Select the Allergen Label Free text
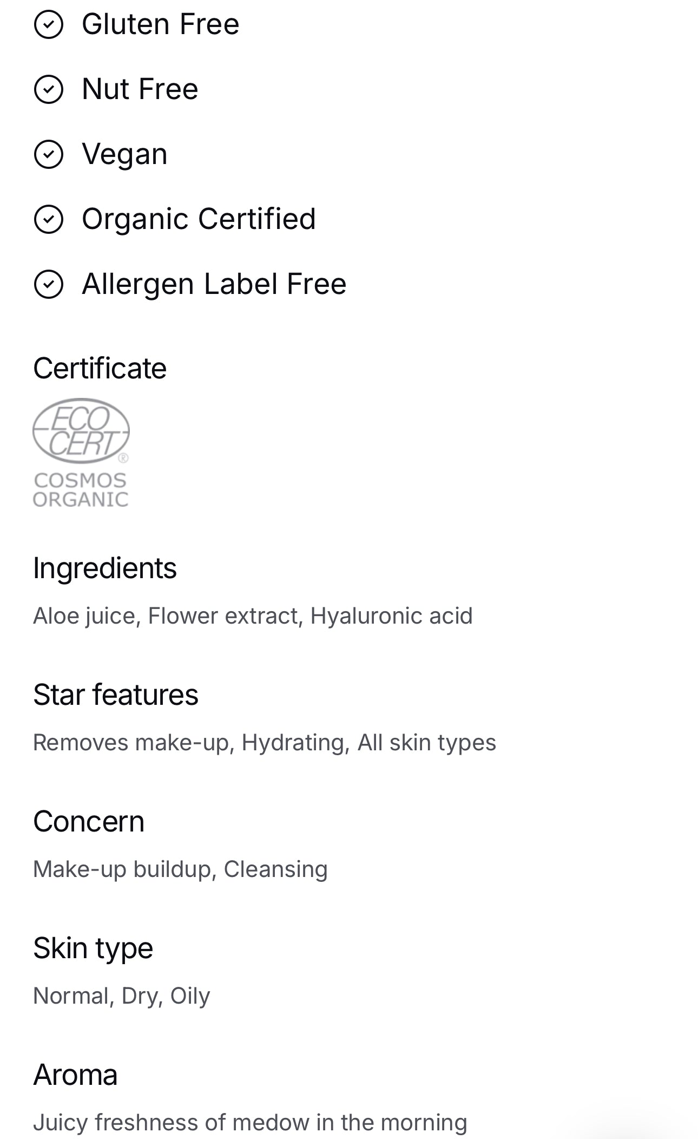This screenshot has height=1139, width=698. coord(214,284)
